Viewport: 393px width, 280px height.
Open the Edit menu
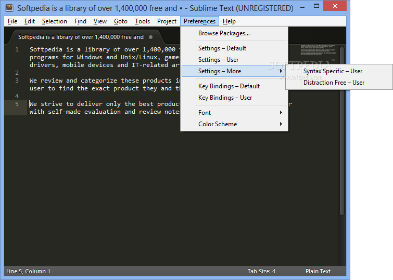(x=30, y=21)
